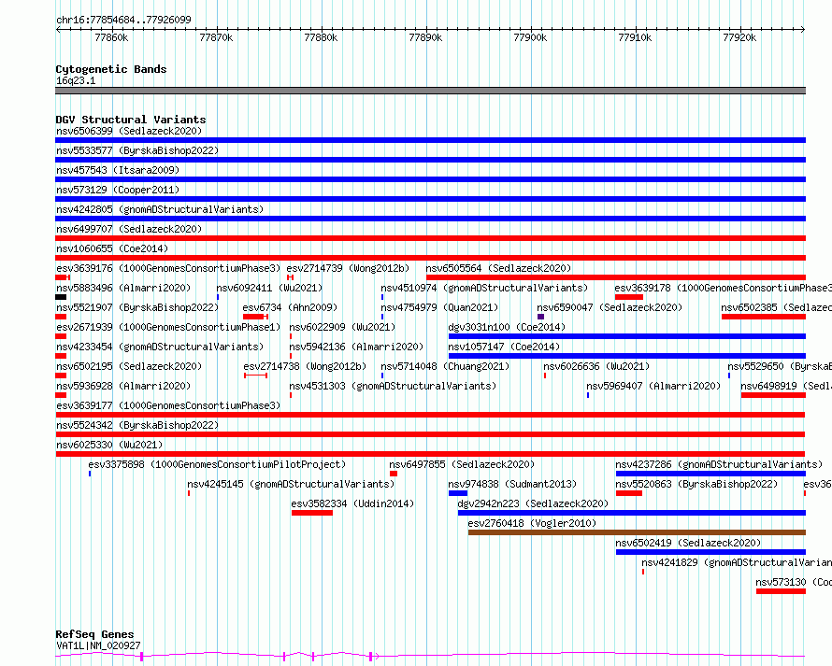Click esv2760418 (Vogler2010) label
The image size is (832, 666).
532,523
